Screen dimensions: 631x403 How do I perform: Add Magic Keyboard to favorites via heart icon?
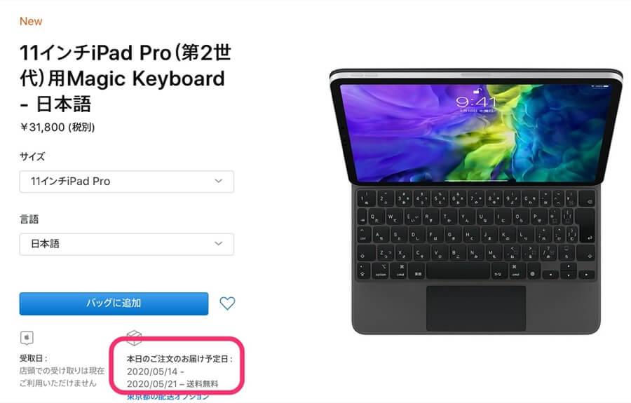(x=227, y=303)
